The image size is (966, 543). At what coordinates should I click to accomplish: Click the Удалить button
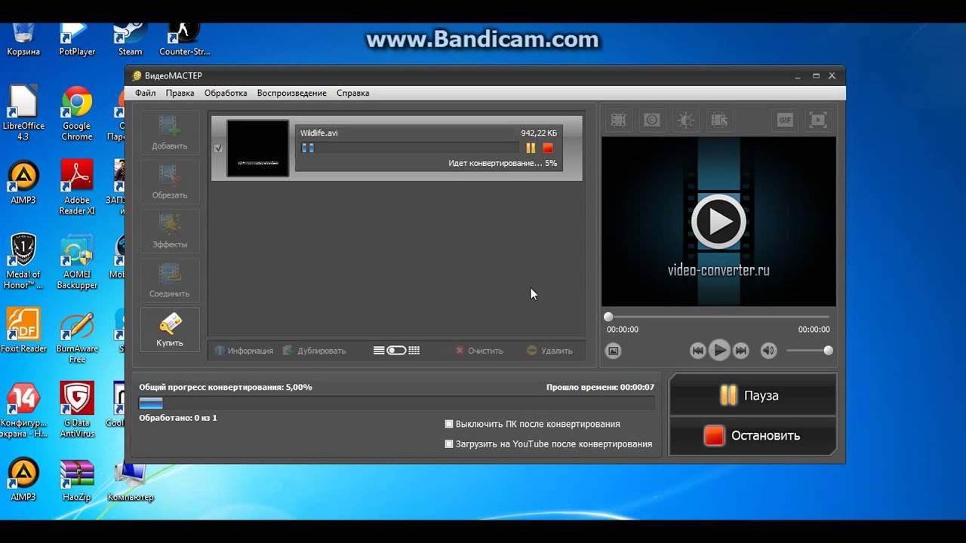549,351
